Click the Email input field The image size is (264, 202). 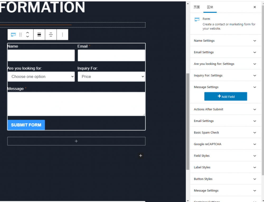tap(111, 56)
